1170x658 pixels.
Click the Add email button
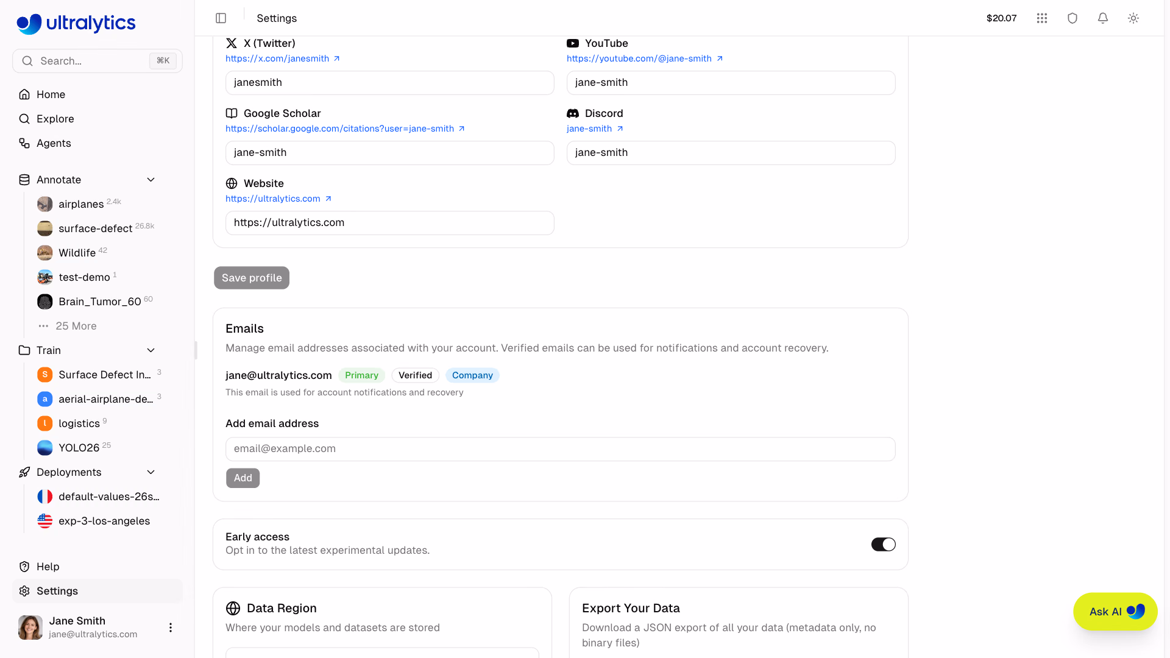243,478
